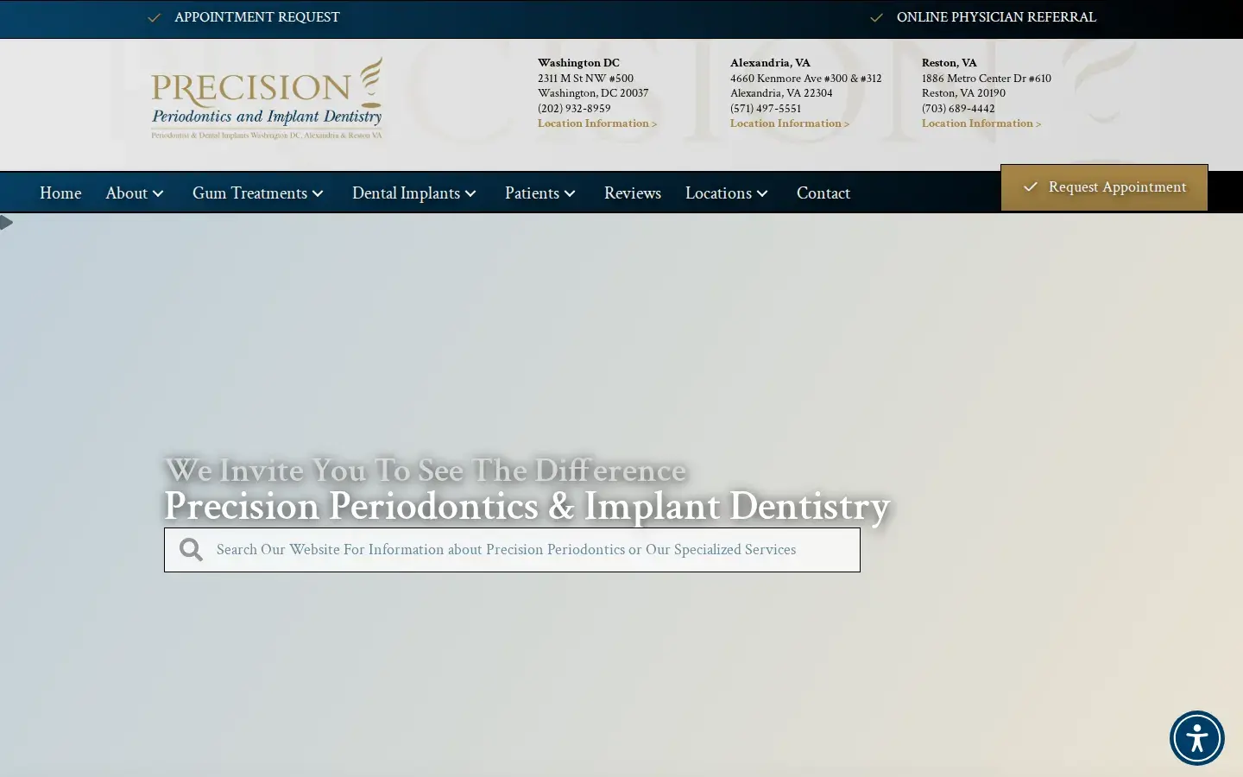Click the Alexandria, VA heading
Screen dimensions: 1243x777
click(x=770, y=63)
